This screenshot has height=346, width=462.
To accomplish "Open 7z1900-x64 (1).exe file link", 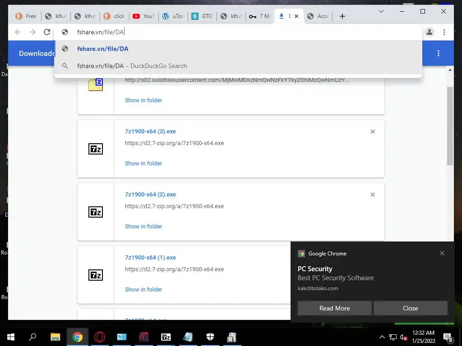I will 150,257.
